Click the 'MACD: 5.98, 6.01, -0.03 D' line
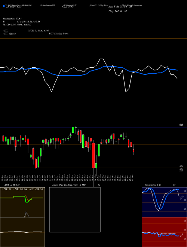This screenshot has height=247, width=187. 17,25
